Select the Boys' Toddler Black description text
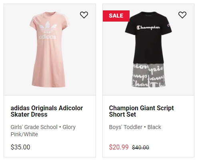 pyautogui.click(x=135, y=127)
